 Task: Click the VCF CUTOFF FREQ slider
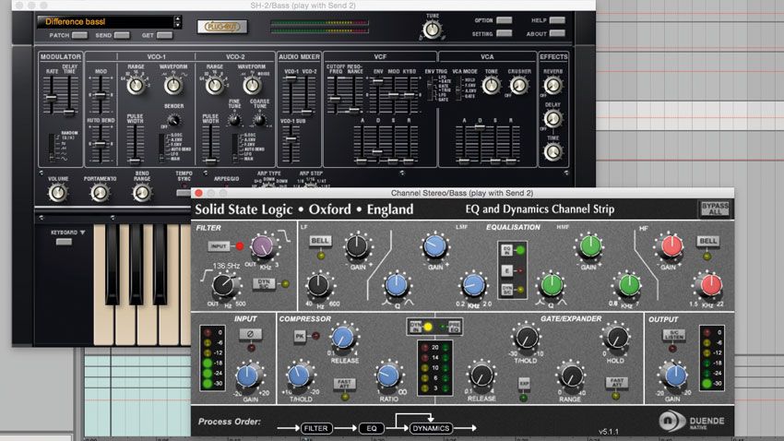tap(335, 98)
